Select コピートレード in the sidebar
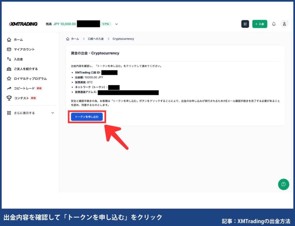The image size is (295, 226). coord(24,88)
